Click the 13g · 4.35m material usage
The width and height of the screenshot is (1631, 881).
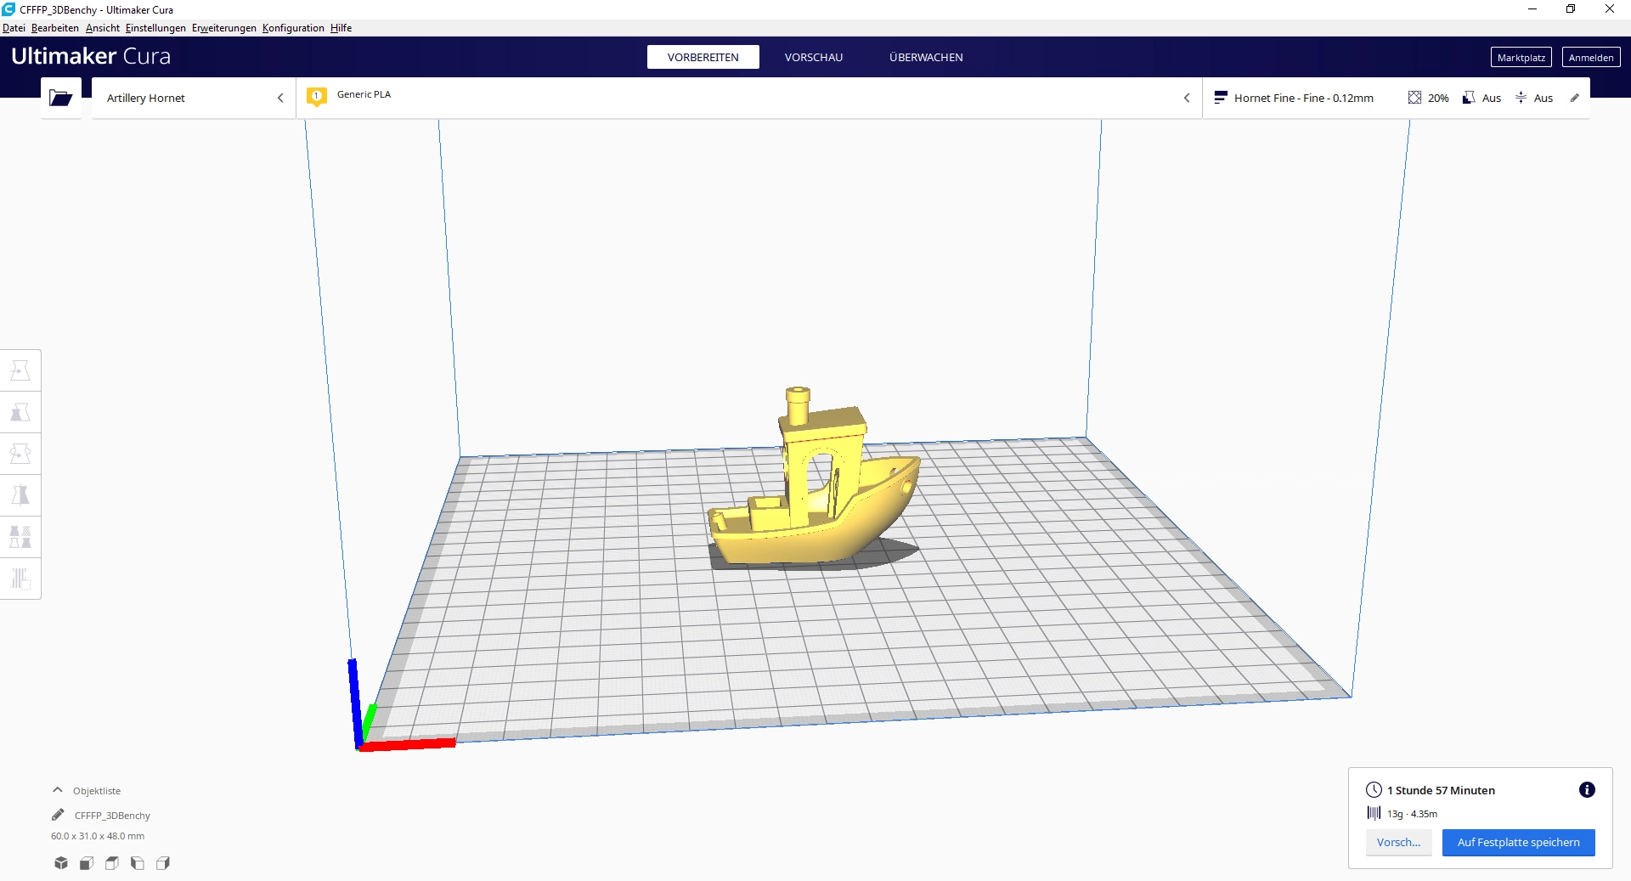pos(1412,814)
